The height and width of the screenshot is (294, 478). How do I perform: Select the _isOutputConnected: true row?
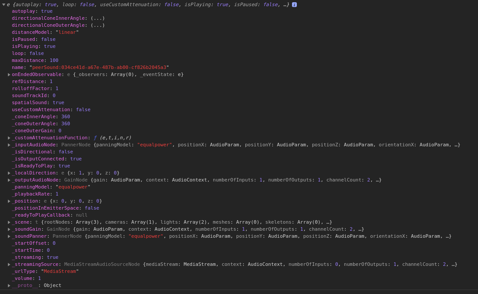[47, 159]
